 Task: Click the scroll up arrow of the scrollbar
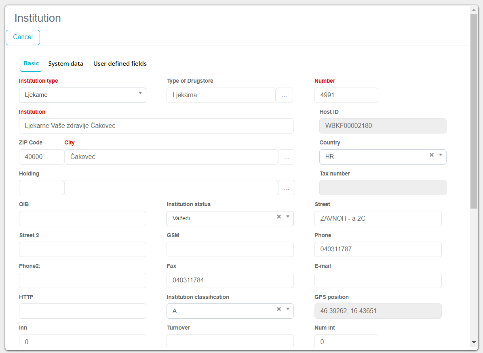[x=474, y=9]
